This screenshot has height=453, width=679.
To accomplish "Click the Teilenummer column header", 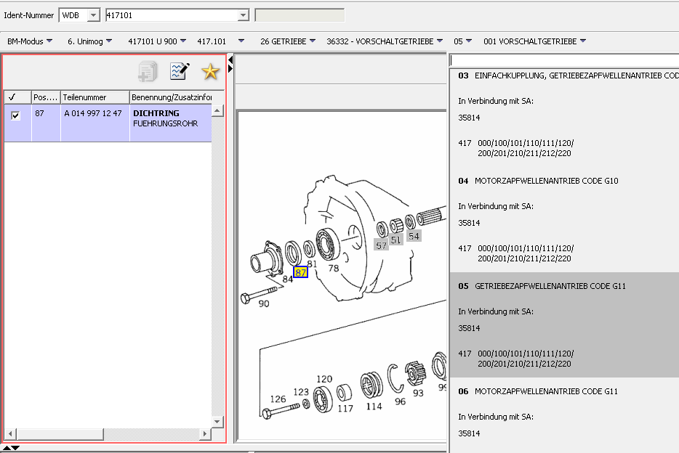I will 95,97.
